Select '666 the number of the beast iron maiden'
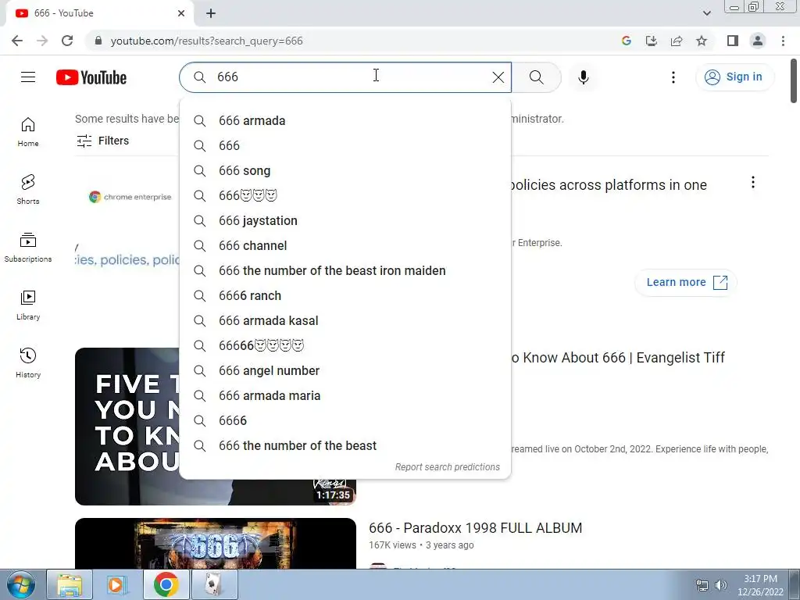The image size is (800, 600). (x=345, y=270)
